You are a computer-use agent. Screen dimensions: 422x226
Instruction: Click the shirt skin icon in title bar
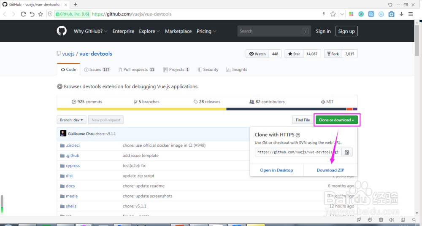click(x=390, y=5)
